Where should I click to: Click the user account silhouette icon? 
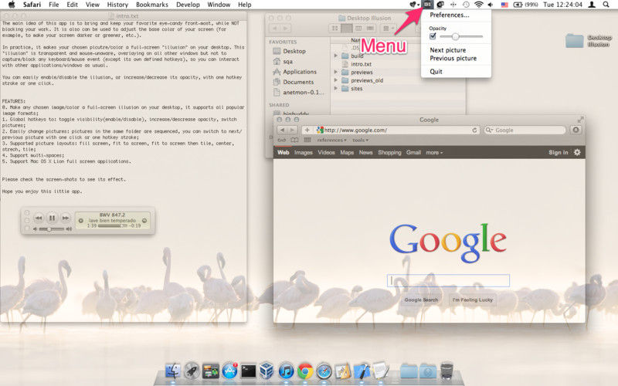[592, 5]
